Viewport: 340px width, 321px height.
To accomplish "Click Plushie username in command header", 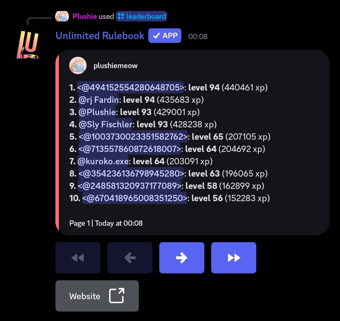I will tap(85, 16).
